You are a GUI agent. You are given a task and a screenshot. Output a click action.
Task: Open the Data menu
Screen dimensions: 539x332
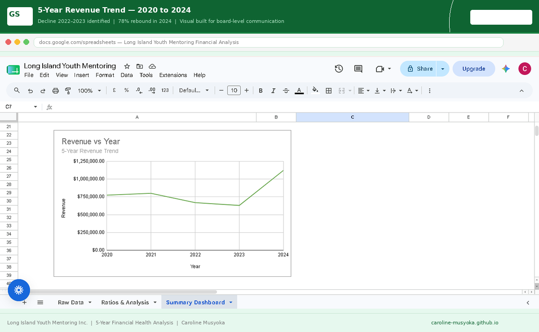127,75
